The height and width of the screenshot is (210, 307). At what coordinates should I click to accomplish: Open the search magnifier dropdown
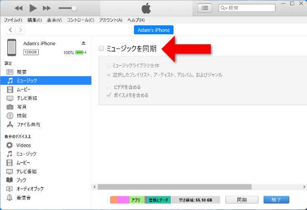click(x=224, y=8)
